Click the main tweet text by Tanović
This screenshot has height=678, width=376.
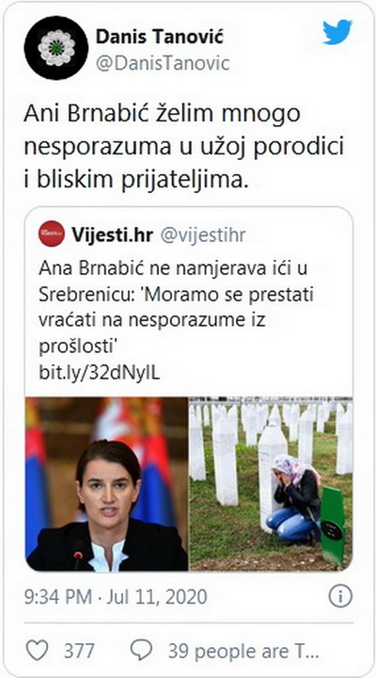184,147
